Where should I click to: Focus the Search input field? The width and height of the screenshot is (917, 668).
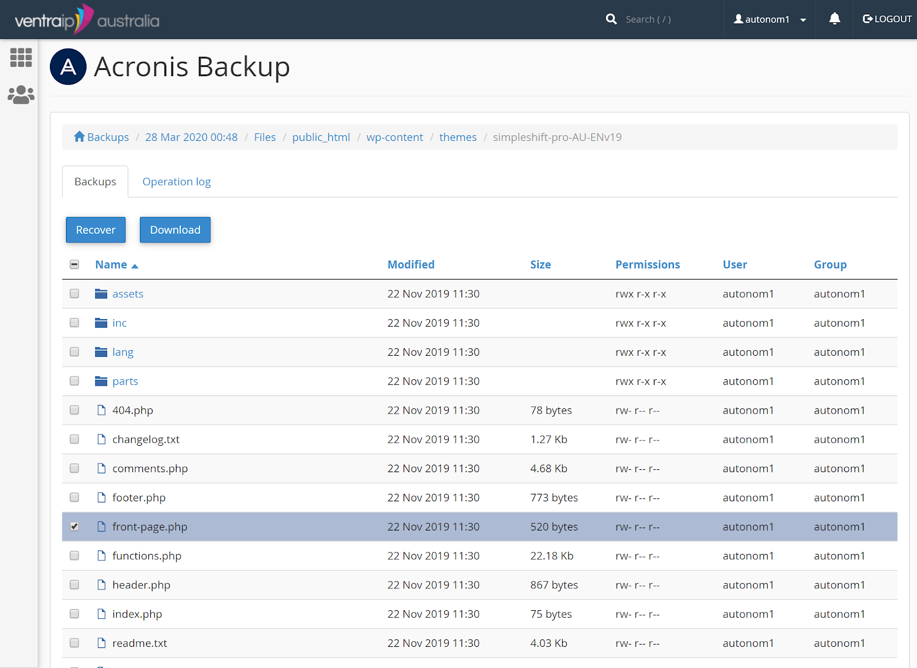pos(668,19)
